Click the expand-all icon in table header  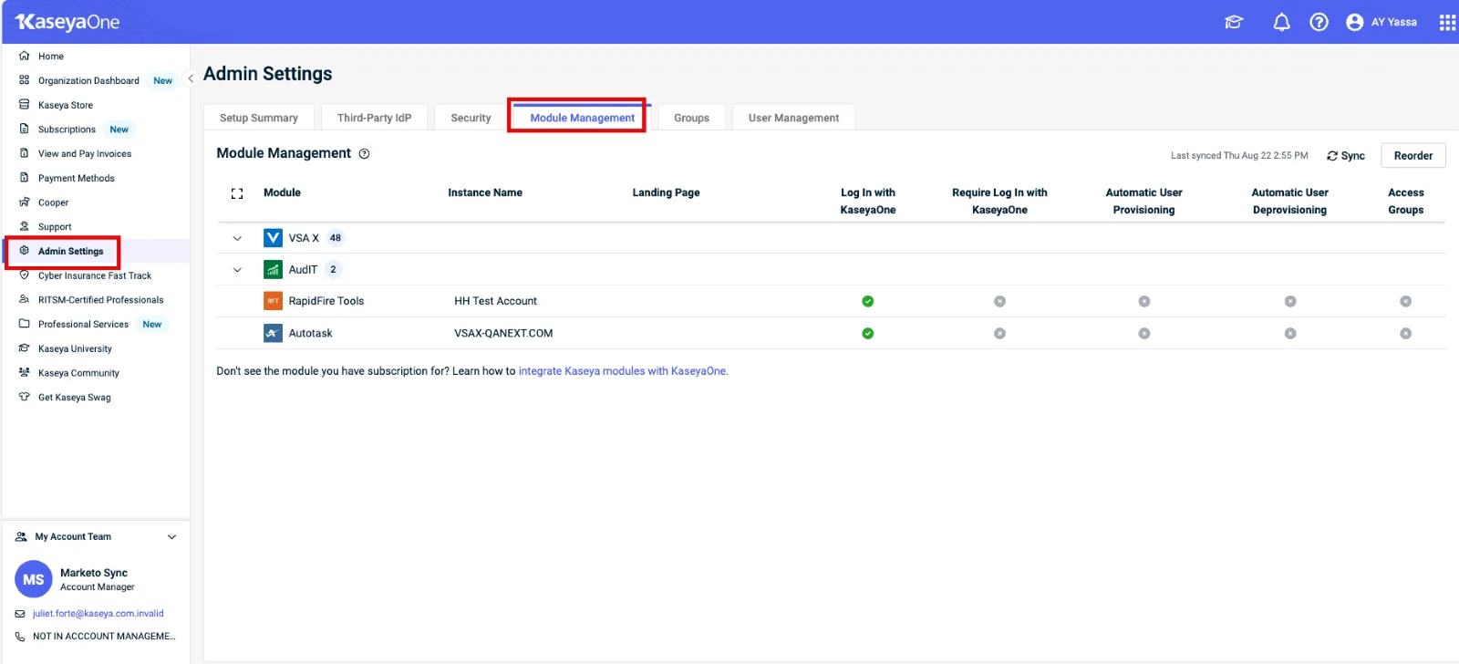(237, 193)
